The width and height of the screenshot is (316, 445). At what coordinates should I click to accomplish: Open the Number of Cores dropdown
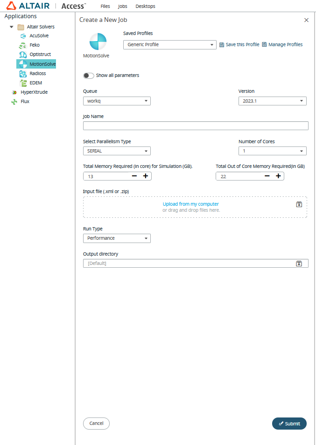[272, 151]
